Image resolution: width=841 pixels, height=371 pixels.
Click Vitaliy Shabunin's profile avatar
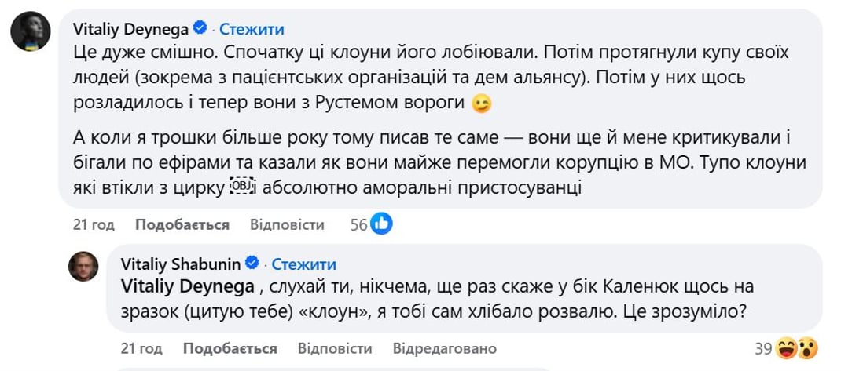(x=83, y=267)
